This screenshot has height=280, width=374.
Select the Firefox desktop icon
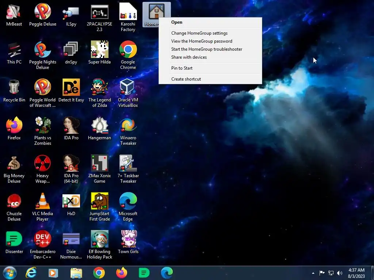[x=14, y=129]
